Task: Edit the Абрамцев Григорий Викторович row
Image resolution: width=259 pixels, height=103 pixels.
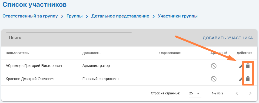Action: (241, 66)
